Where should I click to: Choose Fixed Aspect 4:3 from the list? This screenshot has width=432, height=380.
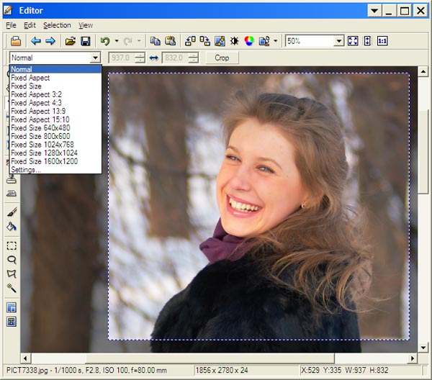click(36, 103)
